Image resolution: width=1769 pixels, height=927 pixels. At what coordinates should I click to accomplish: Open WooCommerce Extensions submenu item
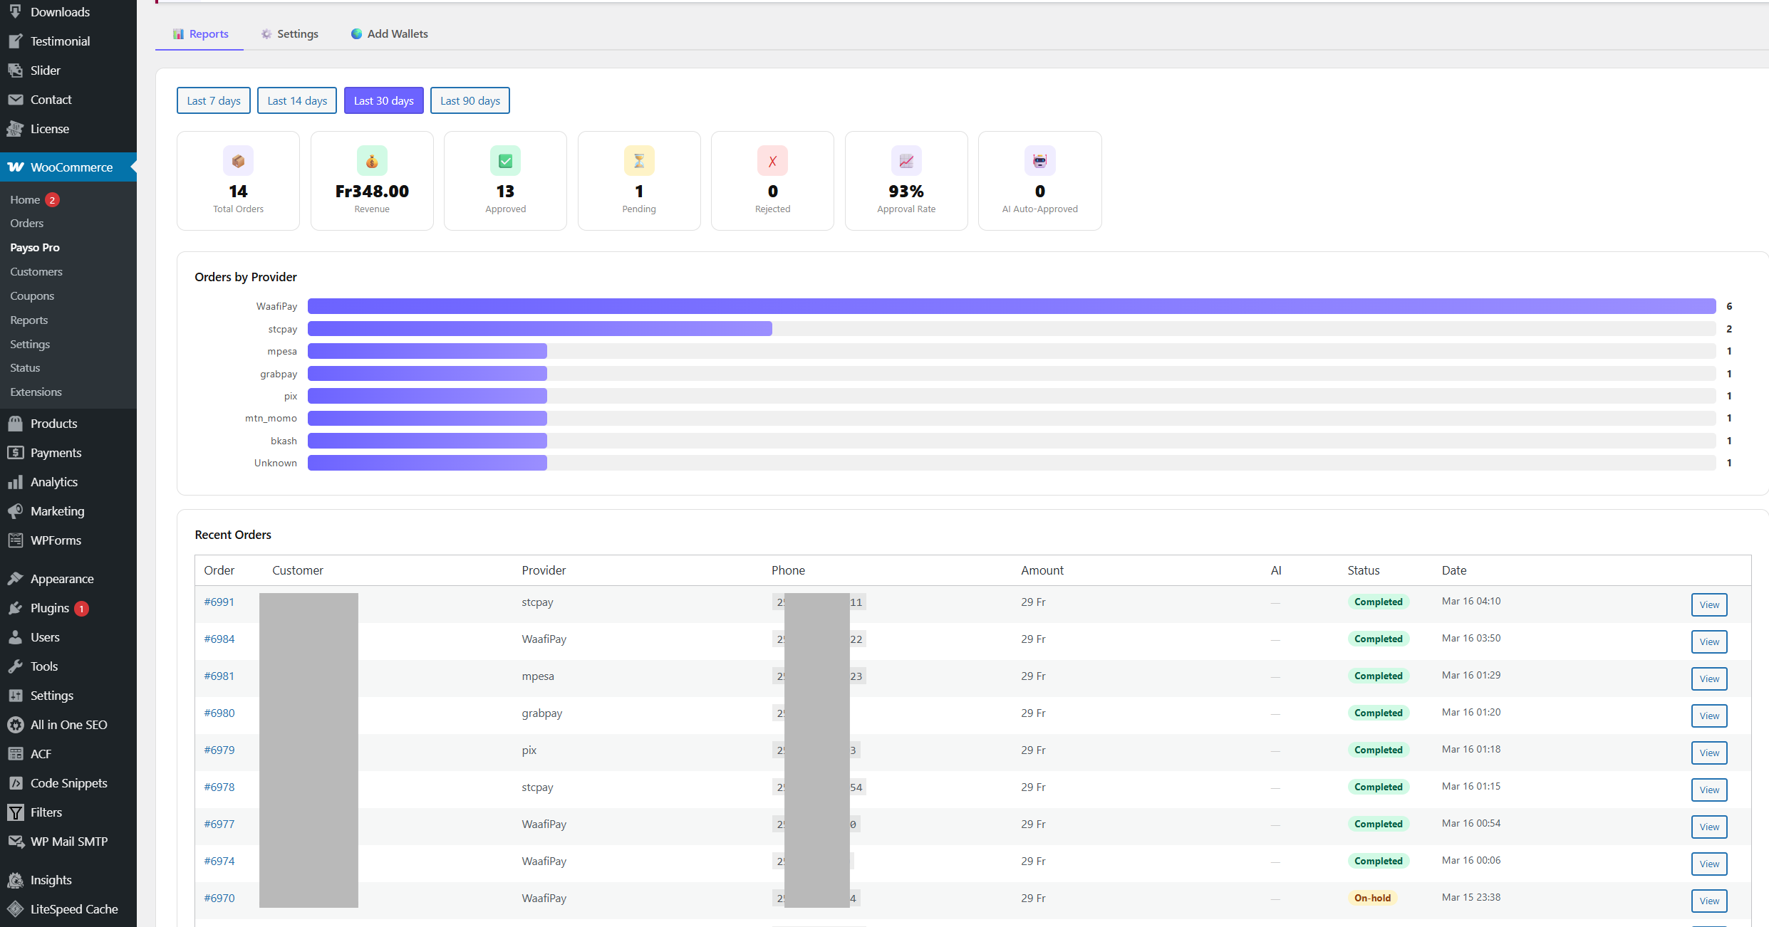click(x=36, y=392)
